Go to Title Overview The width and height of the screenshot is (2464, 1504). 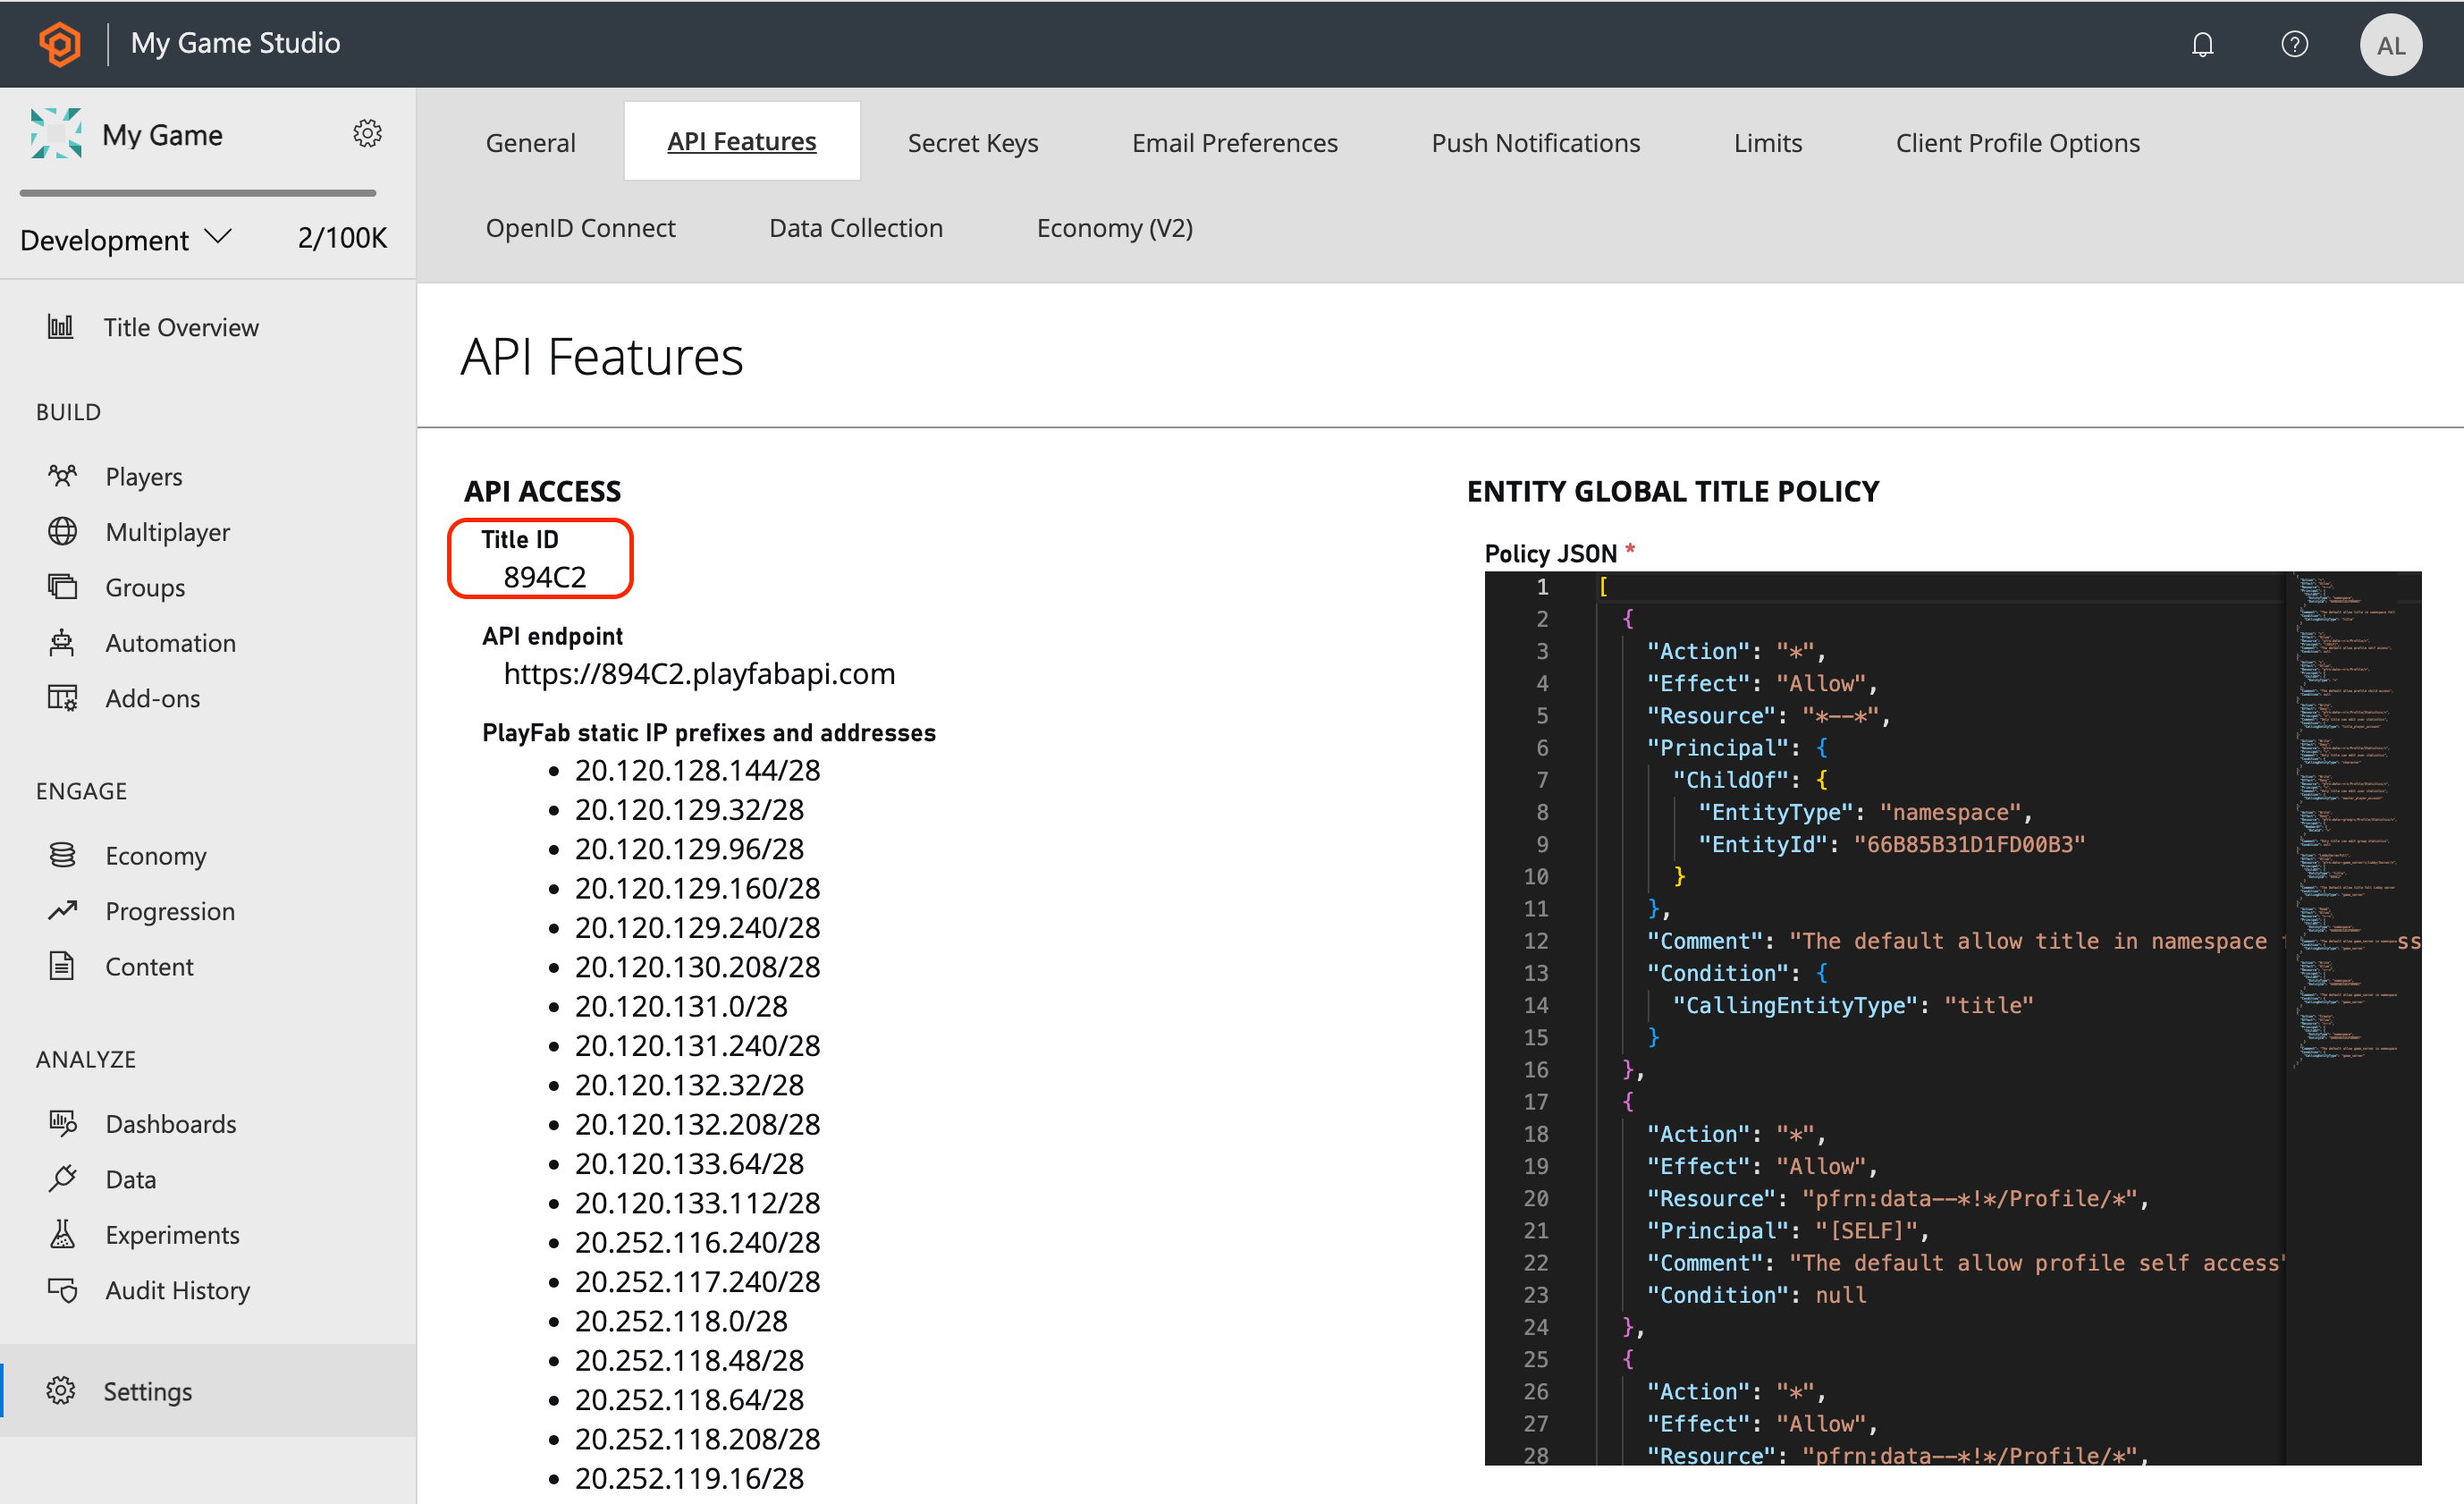[x=181, y=327]
